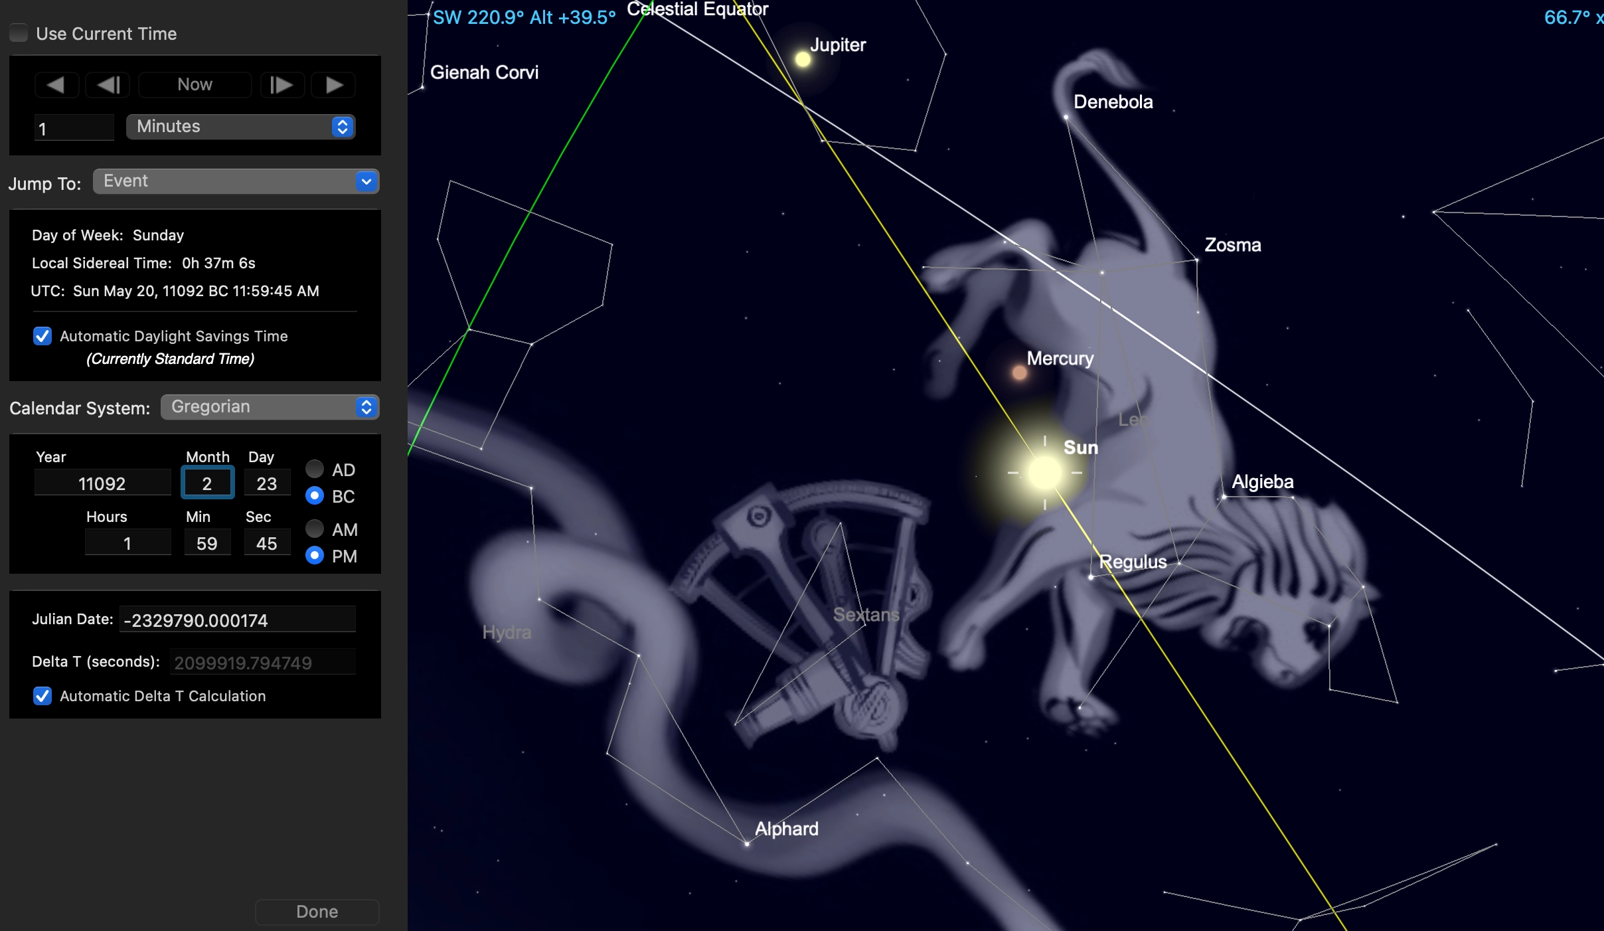
Task: Select the AM radio button
Action: pos(315,529)
